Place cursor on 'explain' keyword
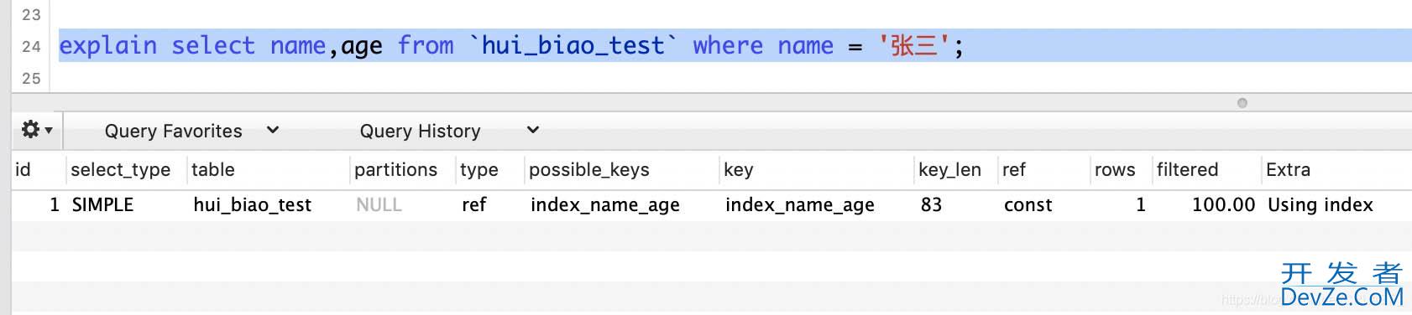 coord(108,45)
